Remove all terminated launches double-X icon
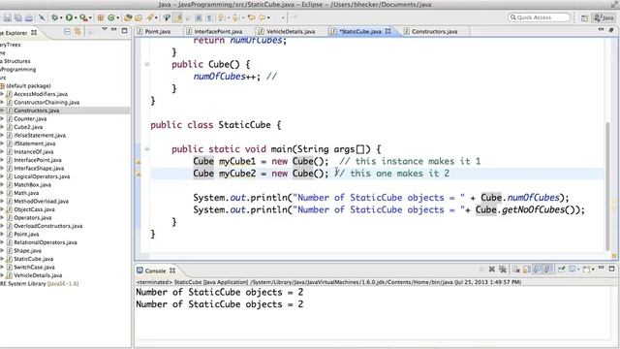The image size is (620, 349). pos(503,270)
